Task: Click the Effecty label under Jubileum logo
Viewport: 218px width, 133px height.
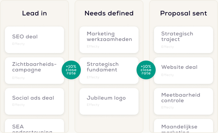Action: point(93,105)
